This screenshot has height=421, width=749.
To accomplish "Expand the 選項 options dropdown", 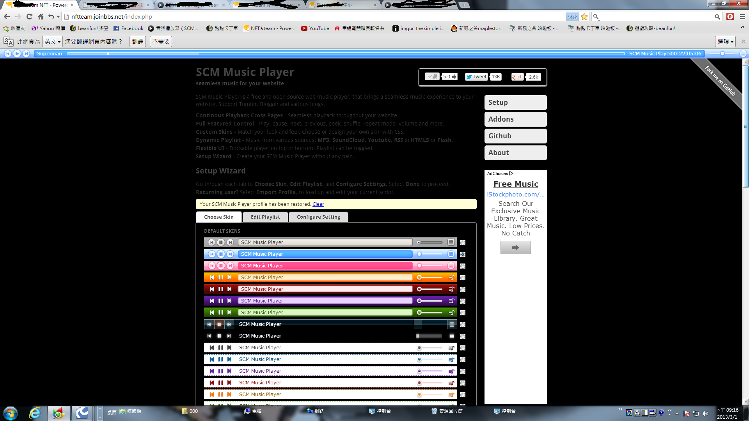I will click(725, 42).
